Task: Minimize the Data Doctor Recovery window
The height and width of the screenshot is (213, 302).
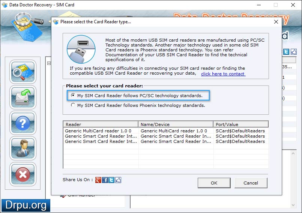Action: (259, 5)
